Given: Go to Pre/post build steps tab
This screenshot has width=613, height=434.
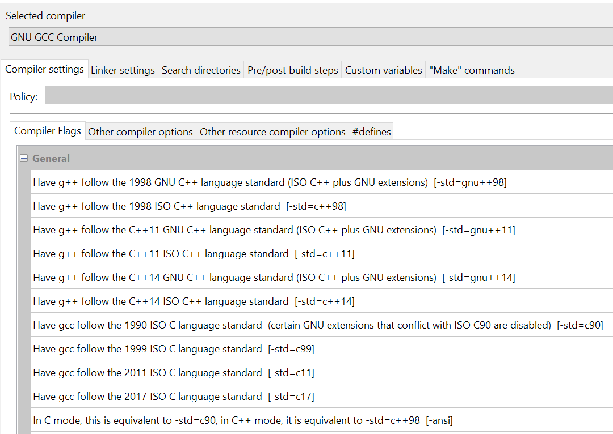Looking at the screenshot, I should click(292, 70).
